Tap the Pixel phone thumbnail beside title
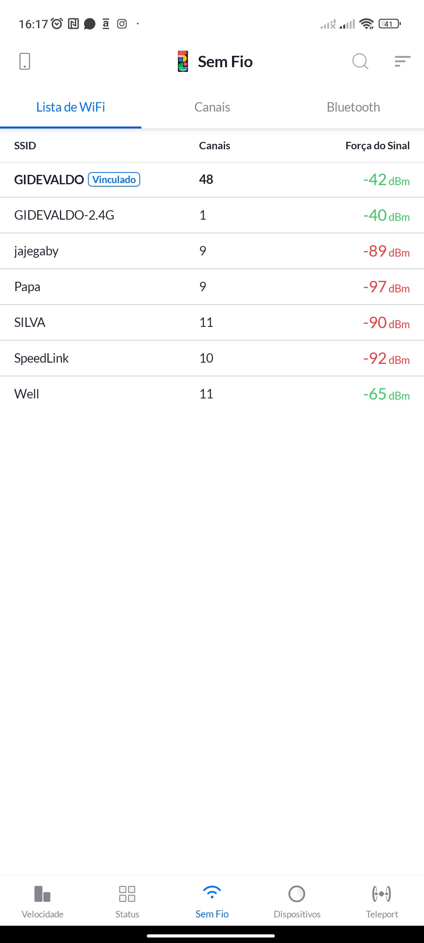Viewport: 424px width, 943px height. [183, 61]
